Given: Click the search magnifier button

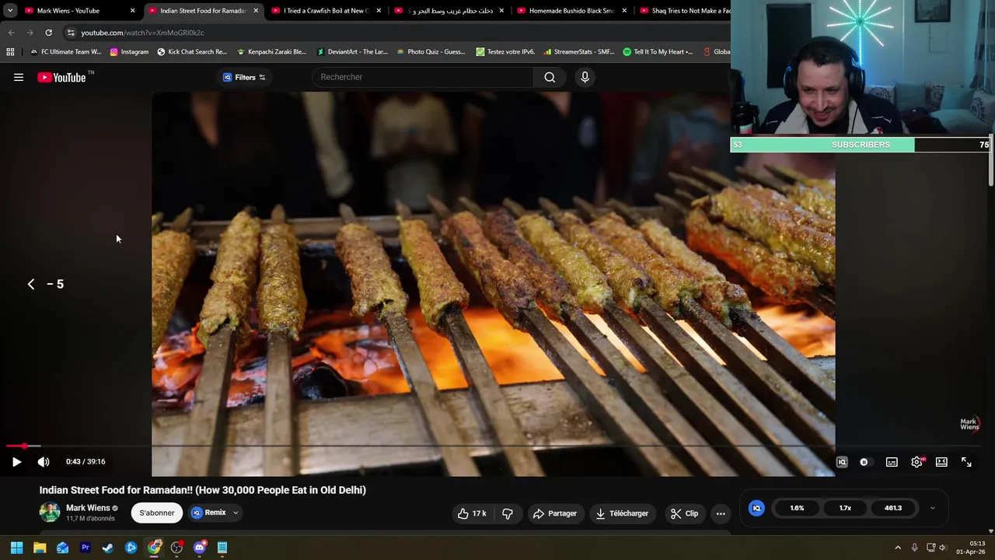Looking at the screenshot, I should pyautogui.click(x=550, y=77).
